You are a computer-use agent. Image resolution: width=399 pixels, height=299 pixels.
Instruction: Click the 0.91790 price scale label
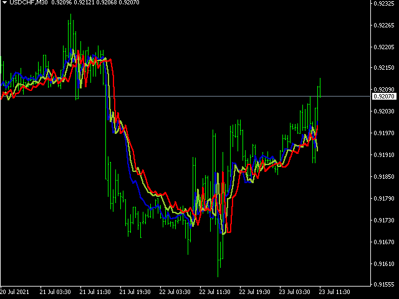tap(384, 199)
